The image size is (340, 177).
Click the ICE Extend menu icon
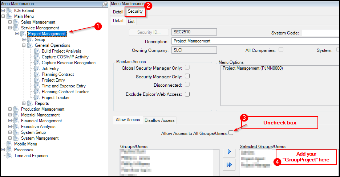pos(9,11)
